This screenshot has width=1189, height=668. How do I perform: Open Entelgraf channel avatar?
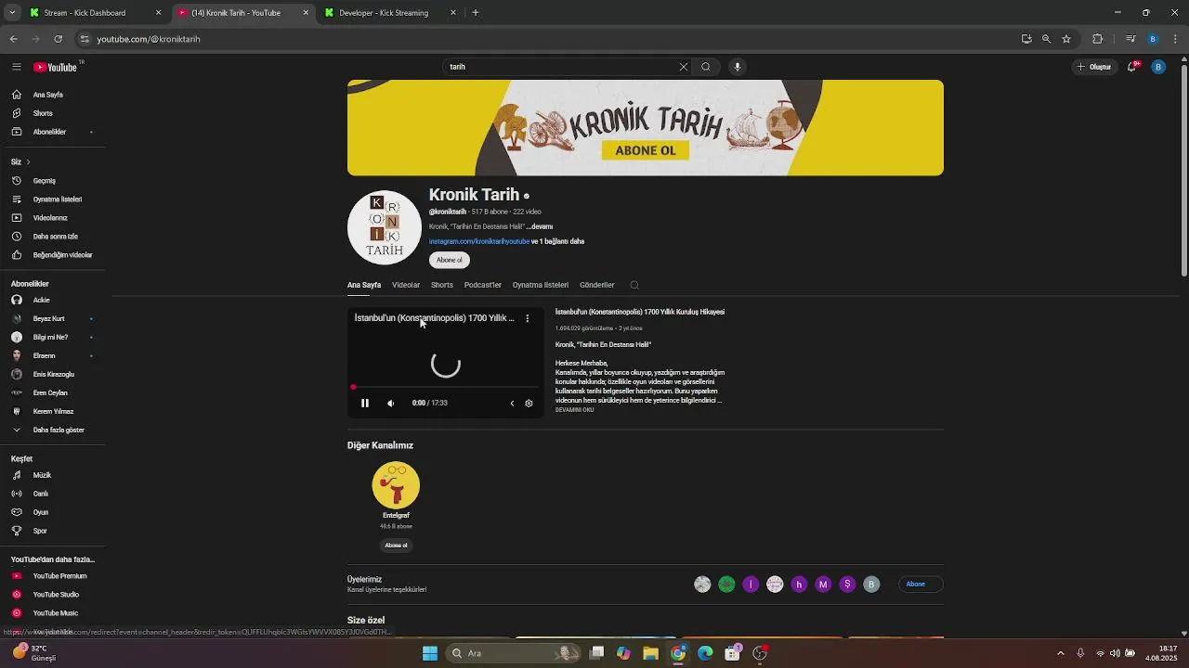coord(396,485)
